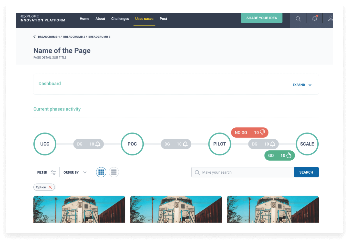
Task: Click Name of the Page title
Action: click(62, 51)
